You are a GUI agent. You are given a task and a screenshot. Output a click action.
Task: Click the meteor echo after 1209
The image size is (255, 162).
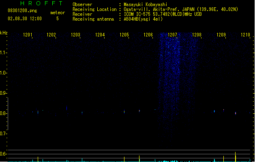[236, 113]
